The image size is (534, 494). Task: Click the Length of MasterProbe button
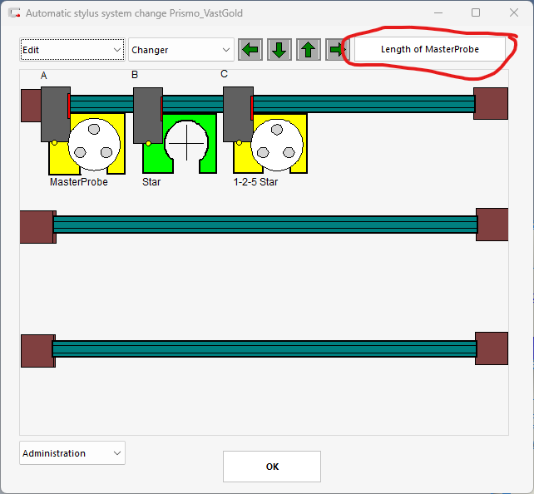pos(430,49)
